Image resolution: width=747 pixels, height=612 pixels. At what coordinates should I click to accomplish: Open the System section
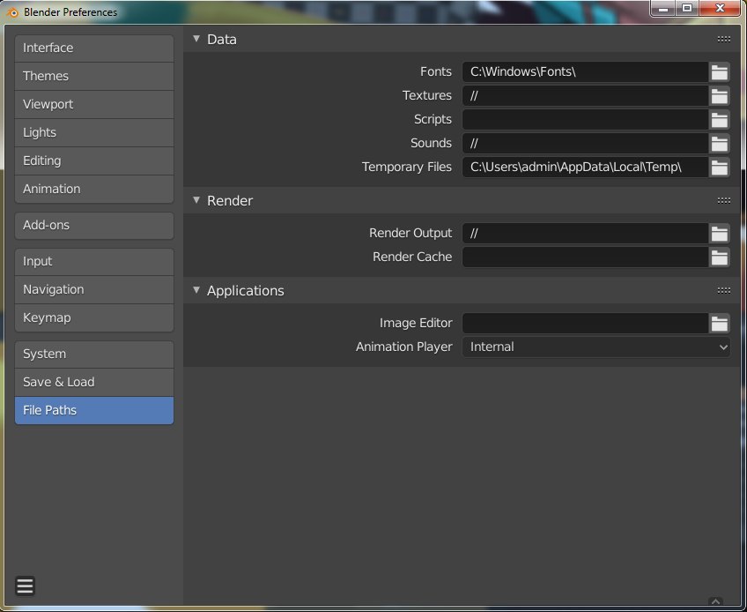point(94,354)
